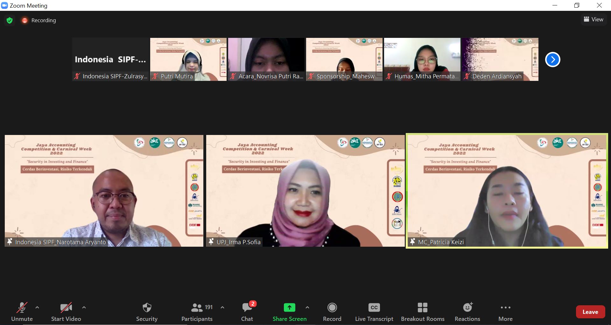Open the Participants panel
This screenshot has width=611, height=325.
coord(197,312)
